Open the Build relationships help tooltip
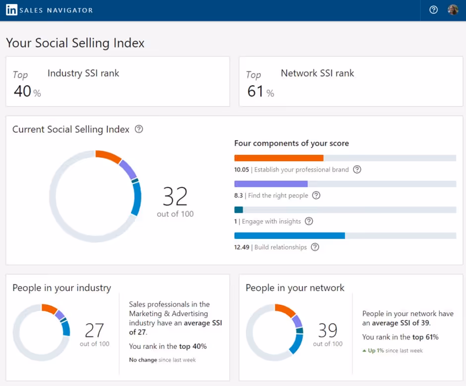Screen dimensions: 466x386 315,247
